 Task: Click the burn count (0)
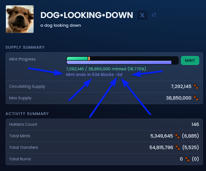click(x=195, y=159)
